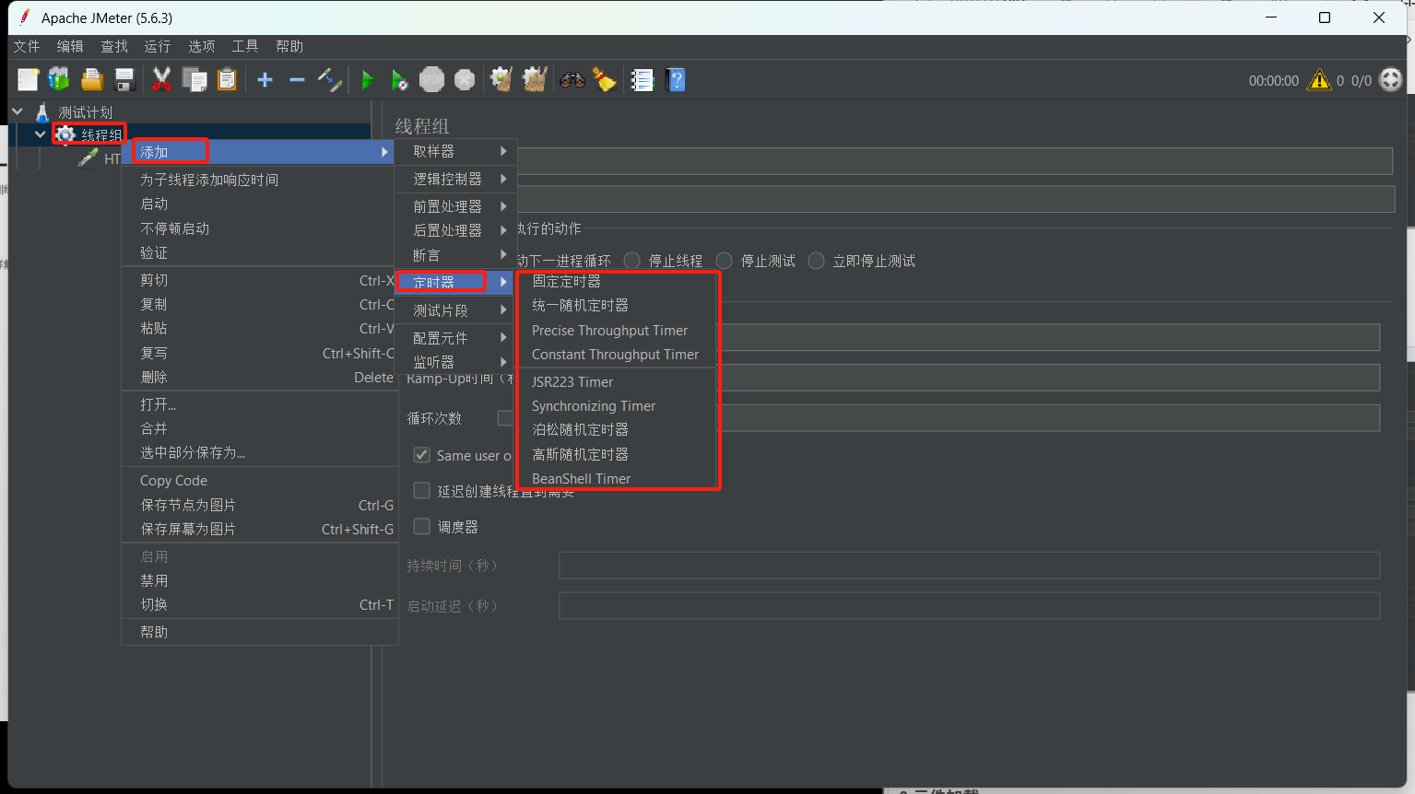Select the 停止线程 radio button
Screen dimensions: 1415x794
[631, 261]
